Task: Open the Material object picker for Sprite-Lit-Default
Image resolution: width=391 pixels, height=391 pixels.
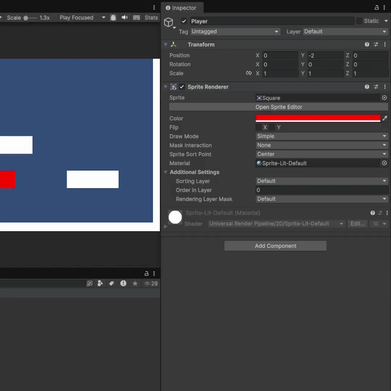Action: point(384,163)
